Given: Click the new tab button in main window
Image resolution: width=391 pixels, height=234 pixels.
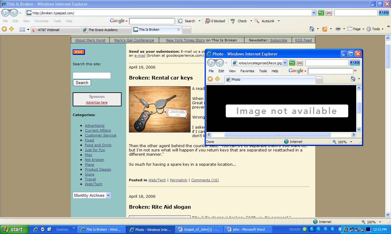Looking at the screenshot, I should 187,30.
